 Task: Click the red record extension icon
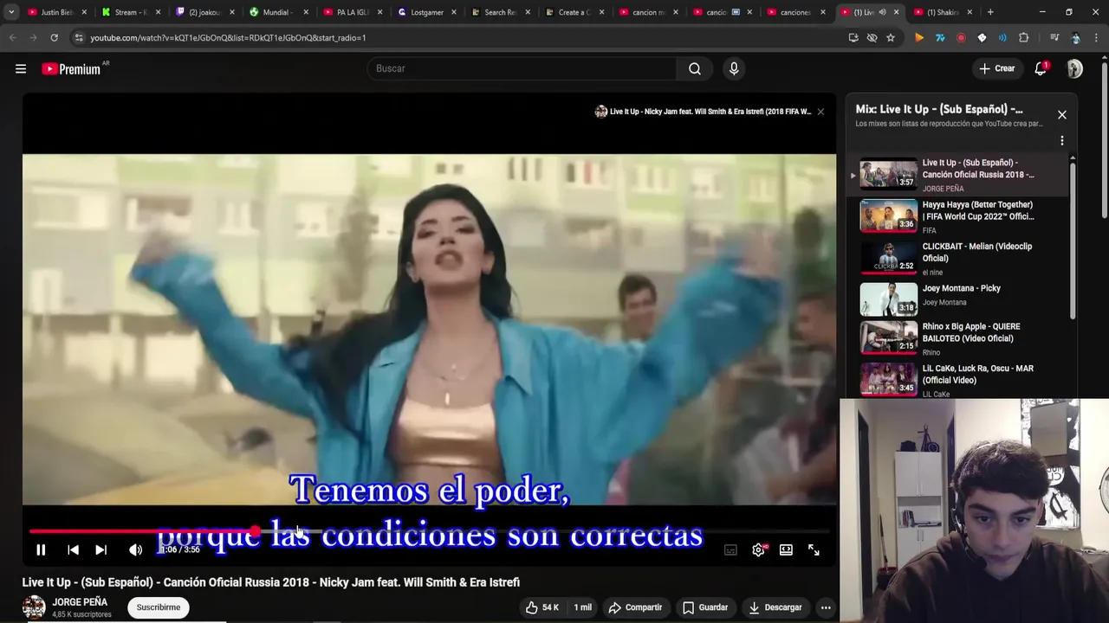pos(961,38)
